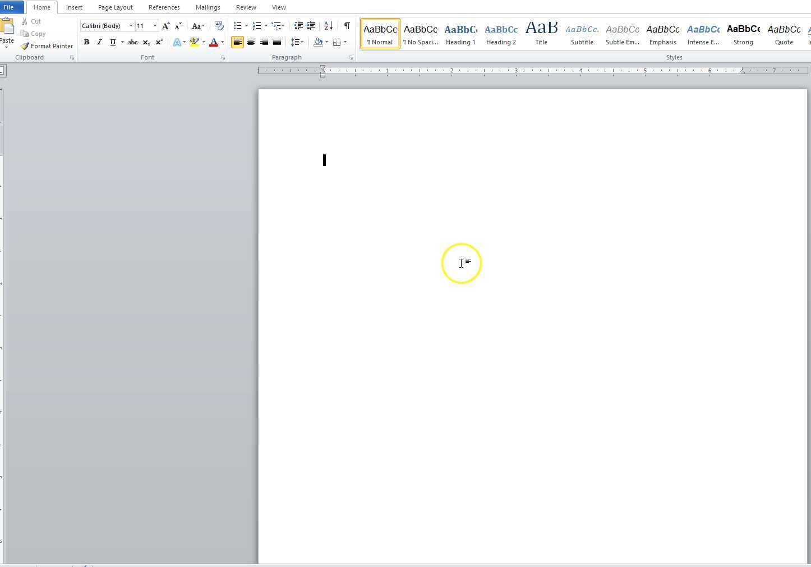Apply subscript formatting
Image resolution: width=811 pixels, height=567 pixels.
[x=145, y=42]
